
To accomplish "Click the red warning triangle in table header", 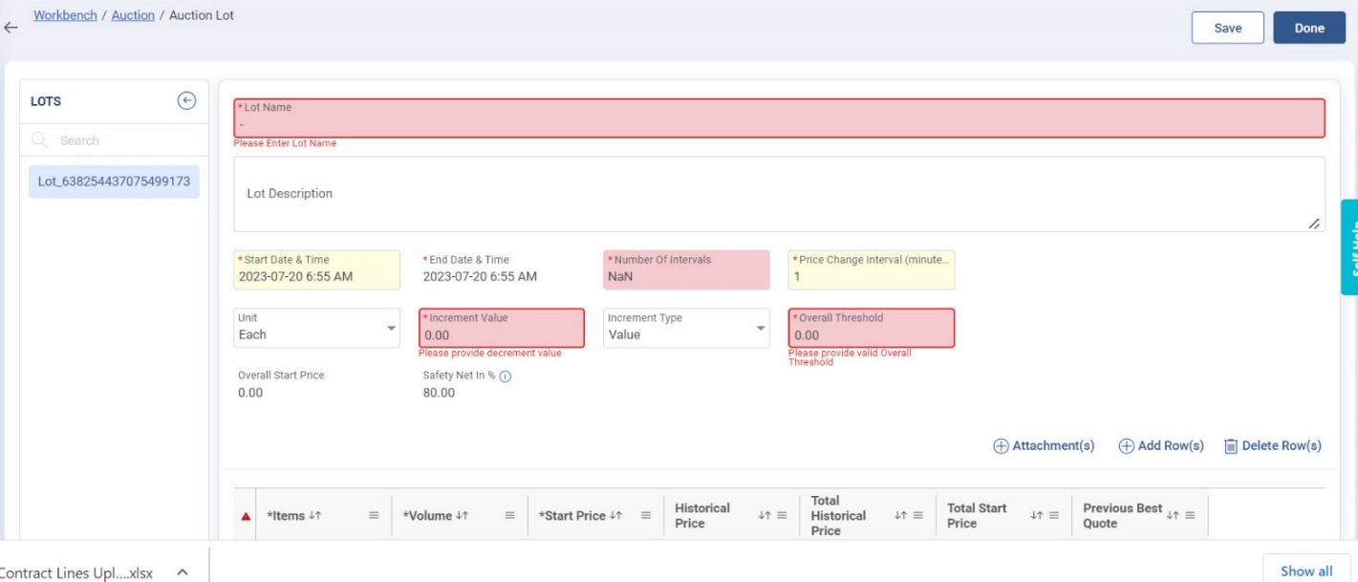I will point(246,516).
